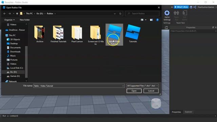Open the Organize menu
217x122 pixels.
(9, 20)
